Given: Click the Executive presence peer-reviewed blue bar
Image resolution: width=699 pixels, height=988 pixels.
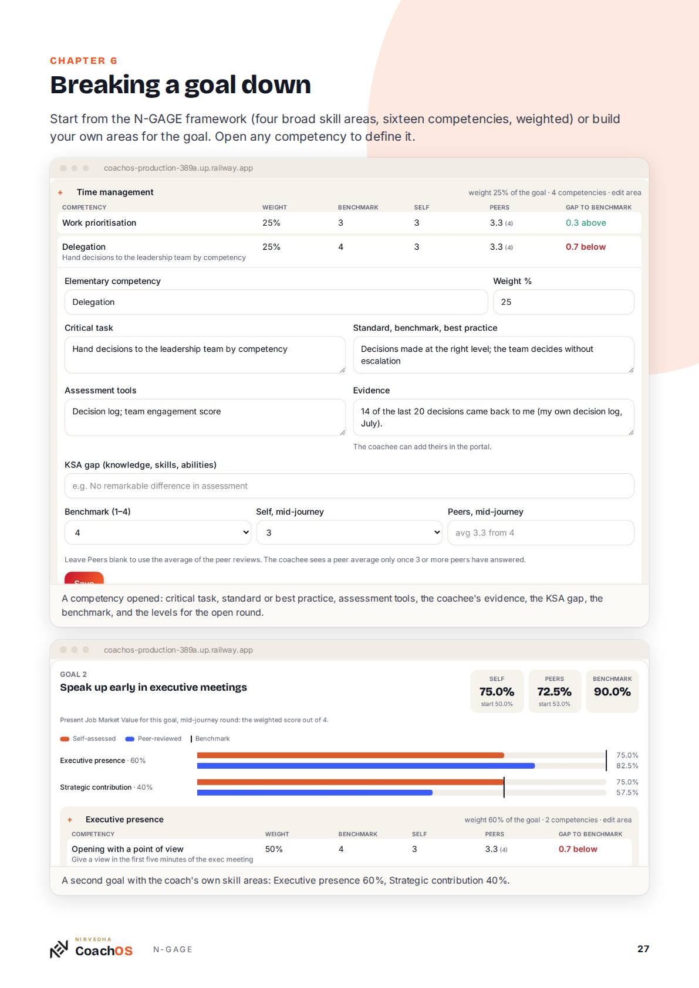Looking at the screenshot, I should click(366, 766).
